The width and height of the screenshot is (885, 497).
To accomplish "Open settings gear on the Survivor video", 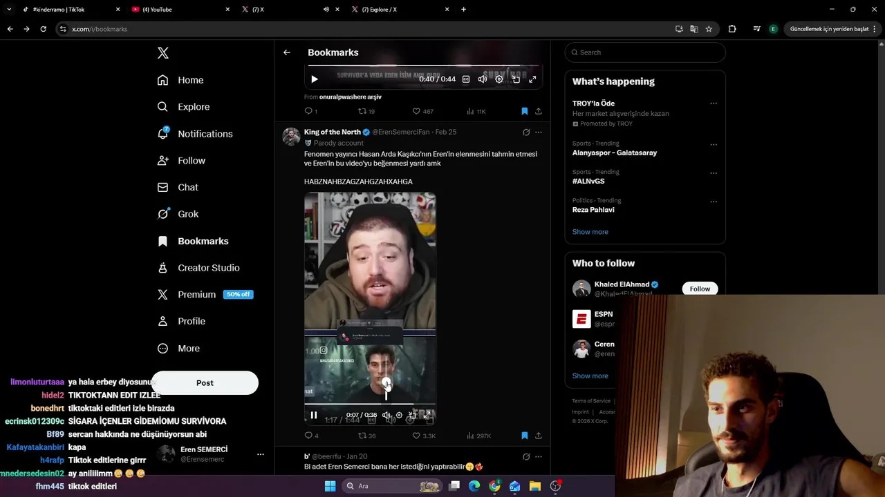I will coord(499,79).
